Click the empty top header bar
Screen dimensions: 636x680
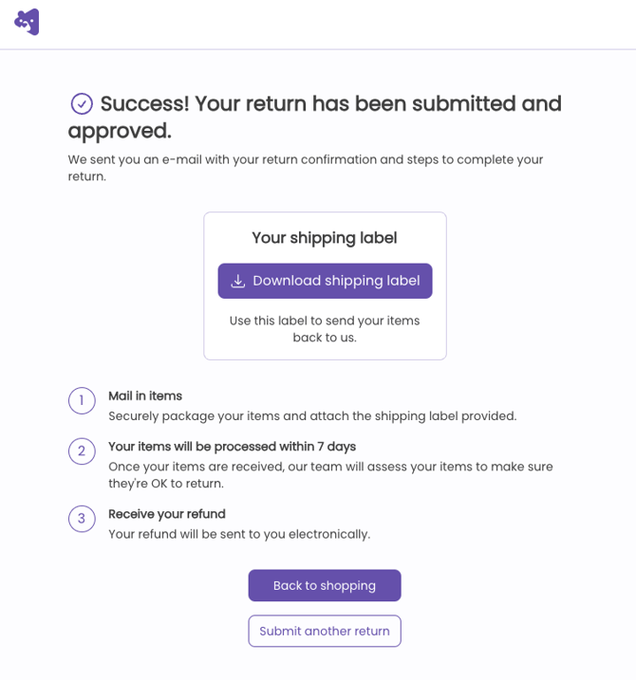point(332,24)
